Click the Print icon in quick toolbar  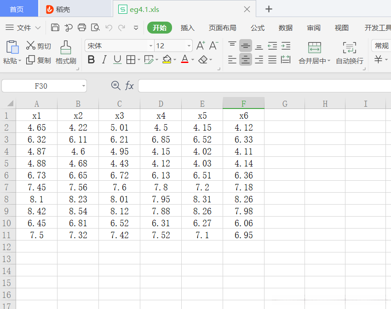[82, 28]
